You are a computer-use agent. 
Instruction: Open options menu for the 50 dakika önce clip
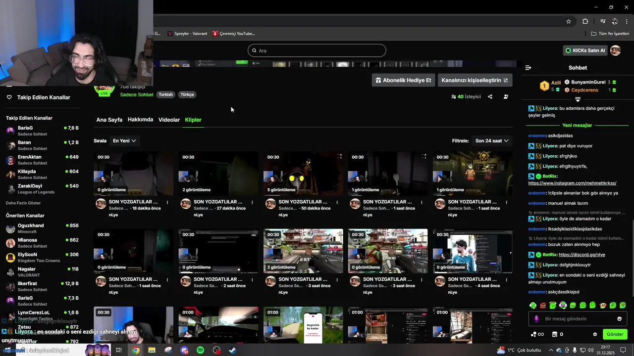point(337,202)
